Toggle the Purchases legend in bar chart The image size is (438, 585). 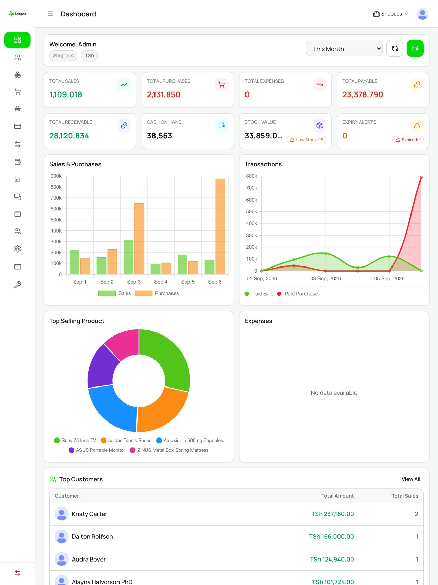pyautogui.click(x=157, y=293)
